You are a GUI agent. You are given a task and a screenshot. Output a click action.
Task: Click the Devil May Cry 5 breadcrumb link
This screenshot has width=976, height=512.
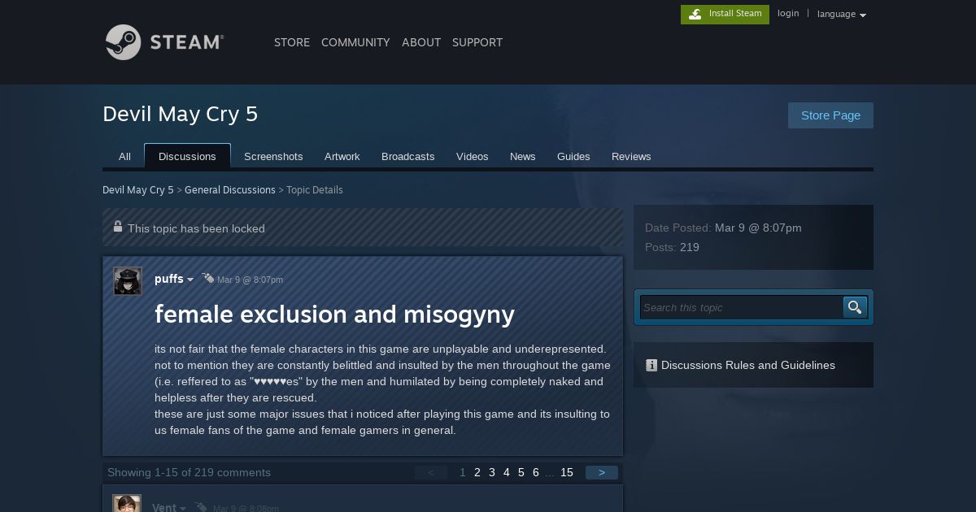click(x=138, y=190)
